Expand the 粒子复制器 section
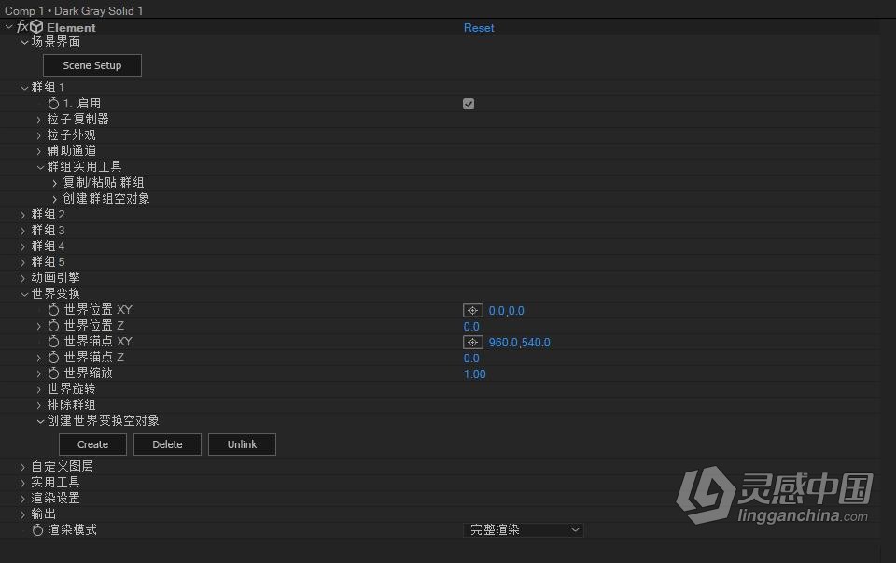Screen dimensions: 896x563 tap(39, 120)
